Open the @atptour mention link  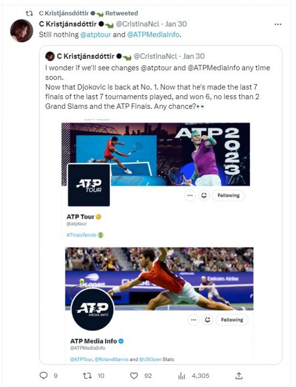click(x=96, y=35)
